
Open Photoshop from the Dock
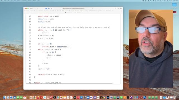point(108,97)
